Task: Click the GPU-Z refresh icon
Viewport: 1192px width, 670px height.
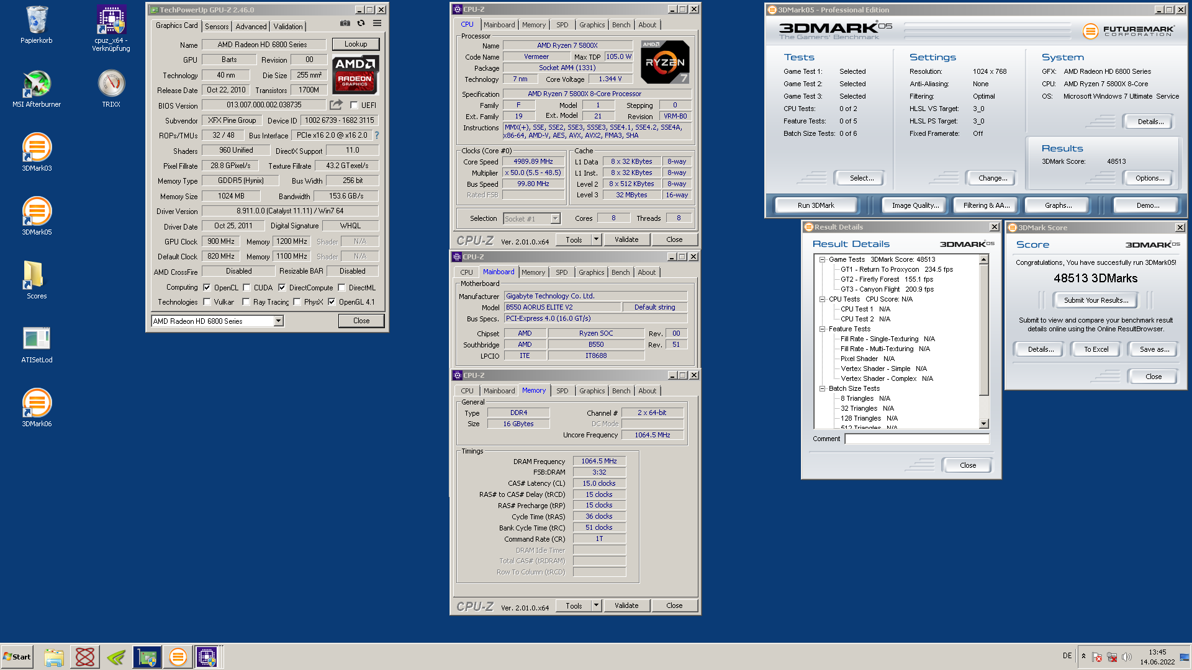Action: [361, 24]
